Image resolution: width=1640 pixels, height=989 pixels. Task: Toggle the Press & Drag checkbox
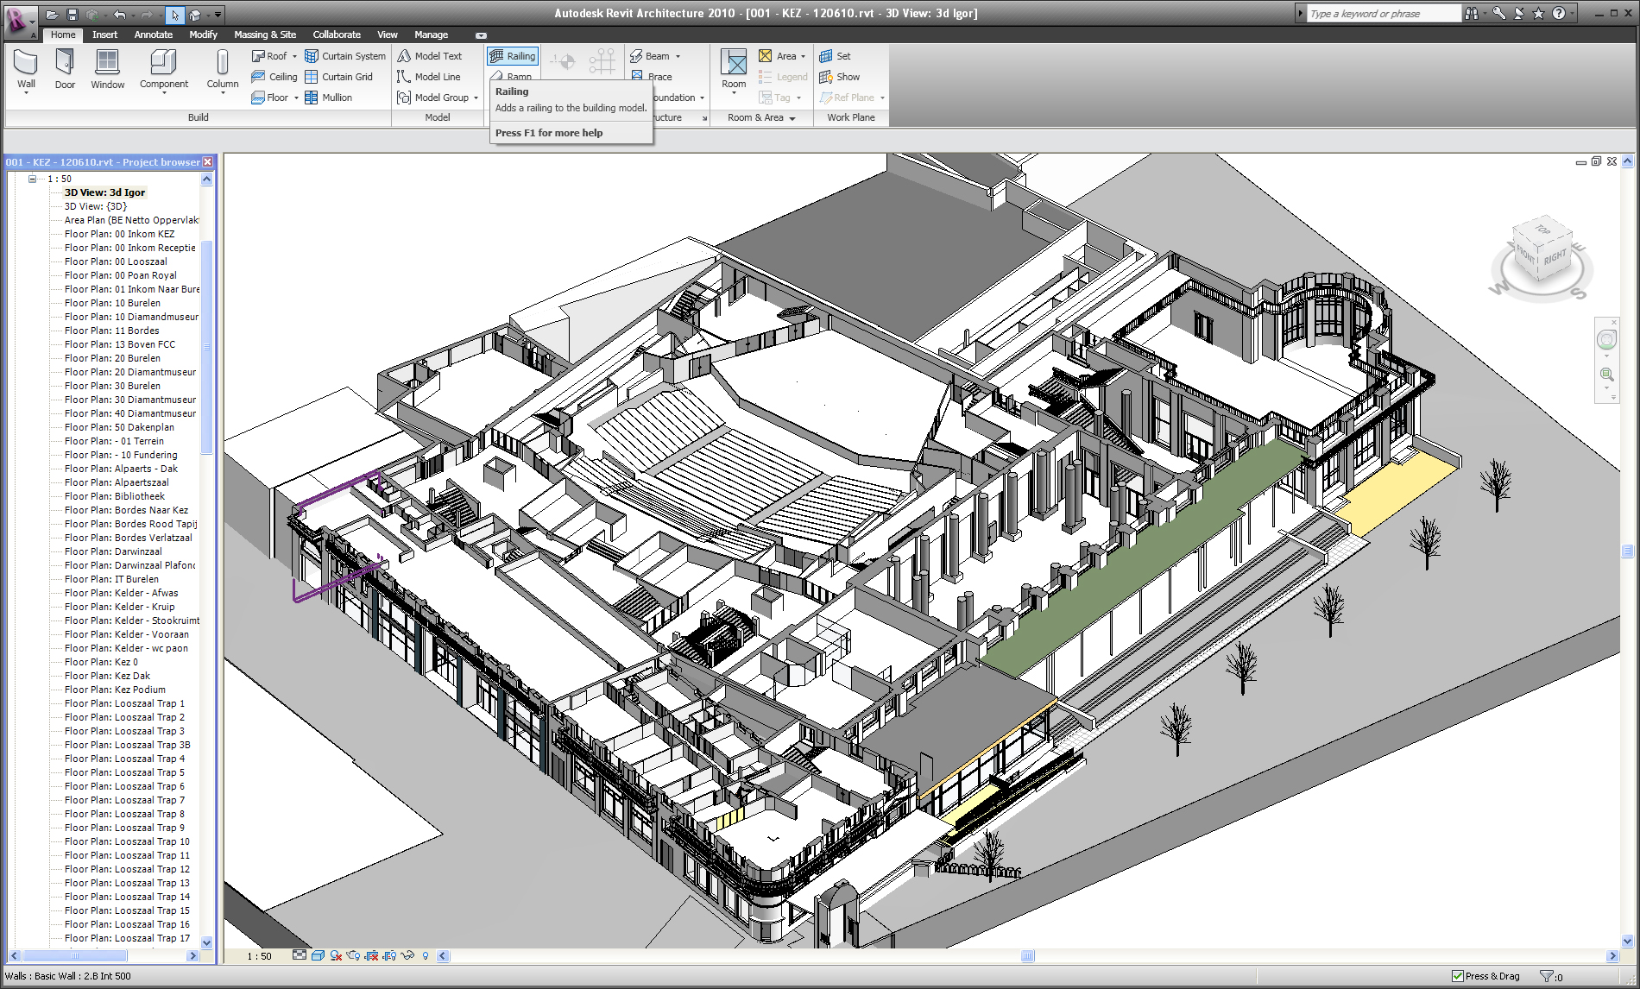(x=1457, y=976)
